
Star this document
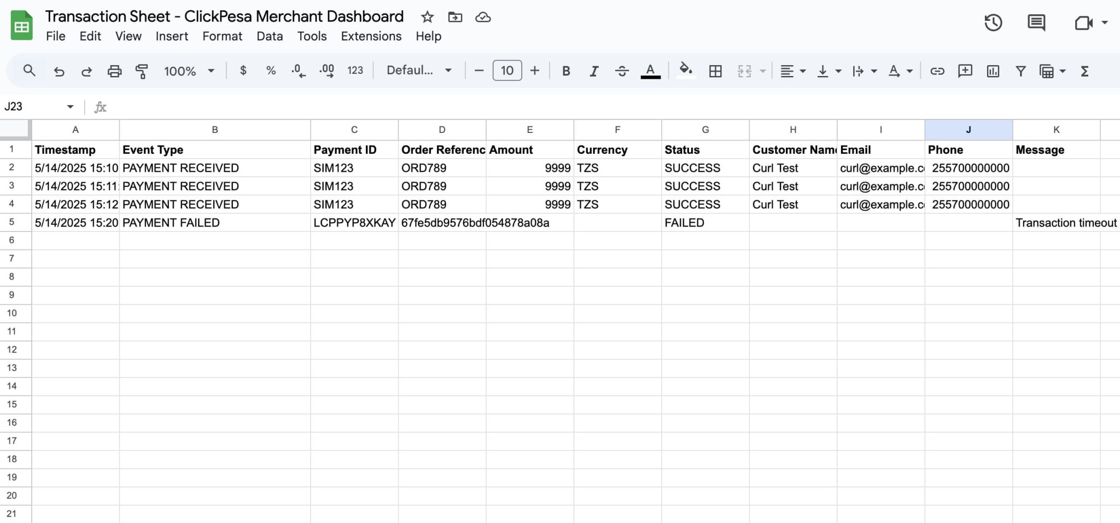click(x=427, y=17)
